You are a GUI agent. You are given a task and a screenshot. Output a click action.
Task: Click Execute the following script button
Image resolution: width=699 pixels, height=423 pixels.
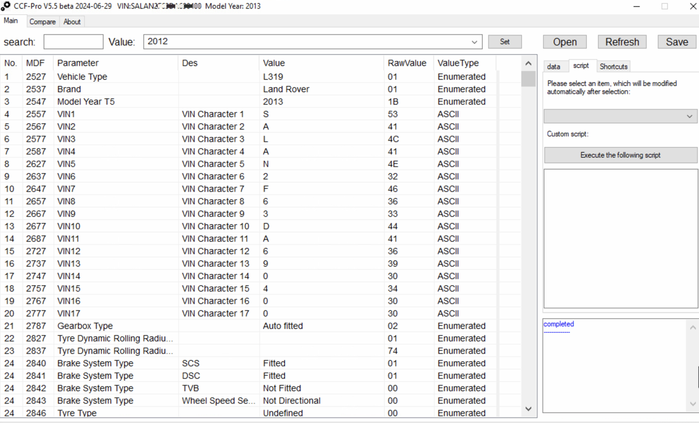620,155
